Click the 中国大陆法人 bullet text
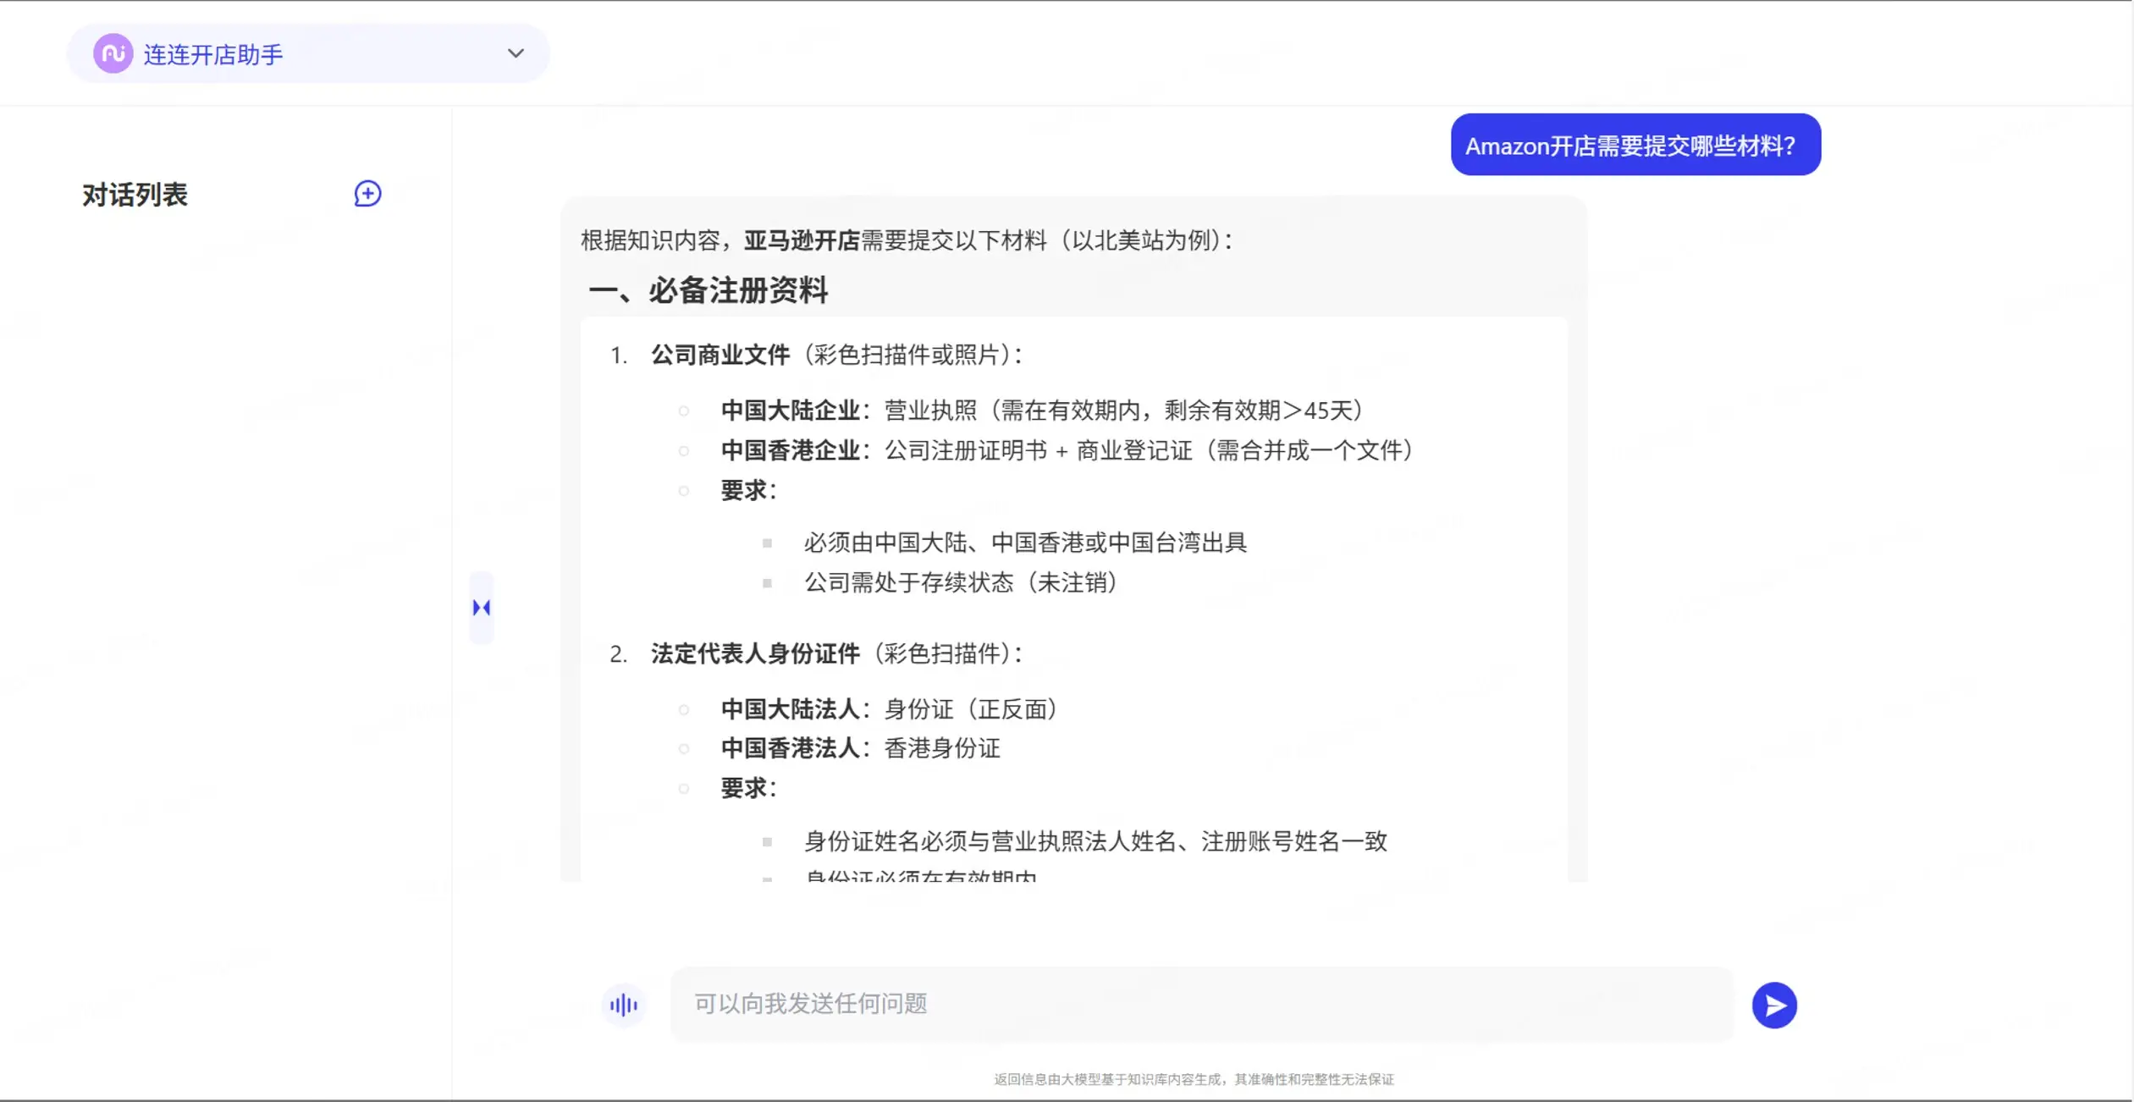This screenshot has width=2134, height=1102. [791, 709]
